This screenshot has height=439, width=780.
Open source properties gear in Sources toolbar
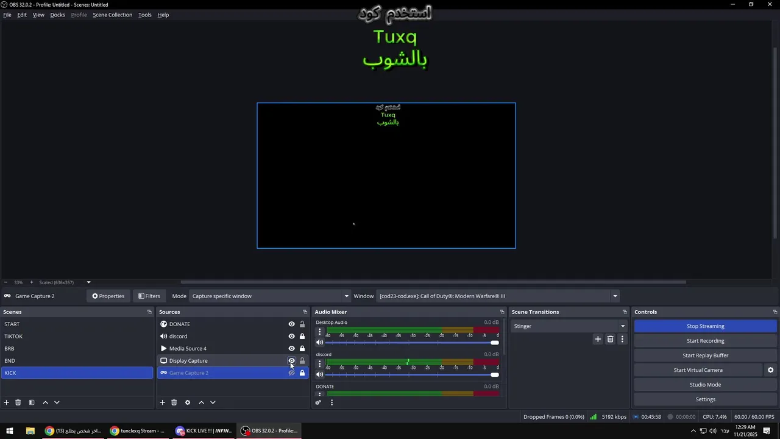click(188, 402)
